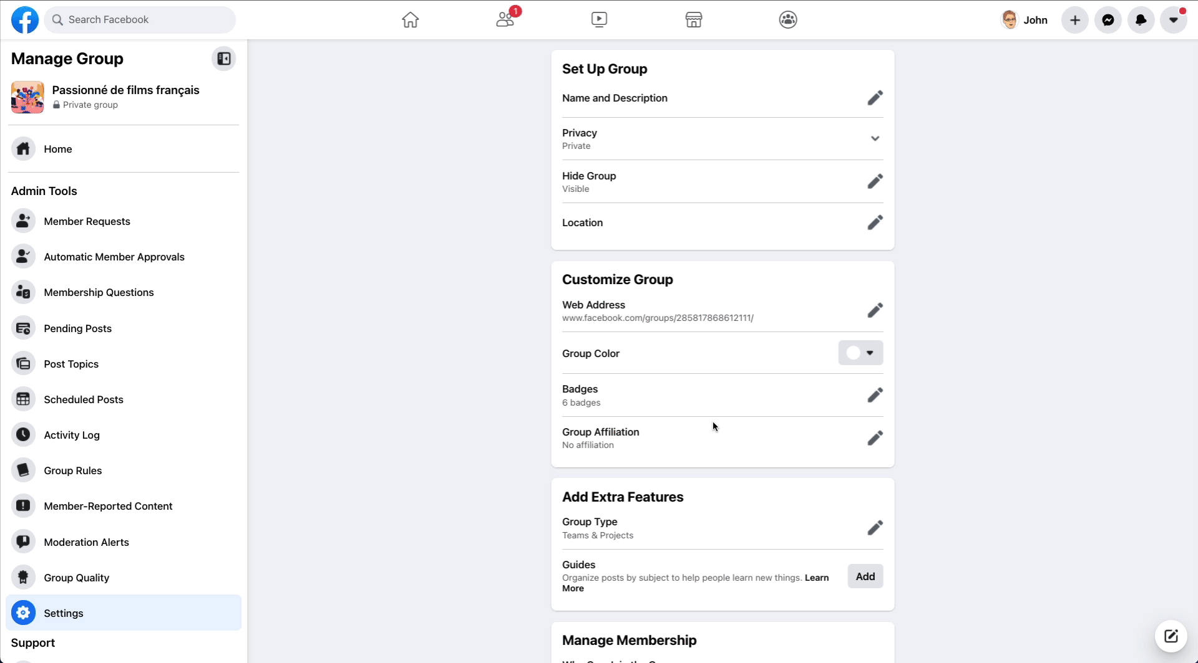Open the notifications bell
The image size is (1198, 663).
click(x=1141, y=20)
